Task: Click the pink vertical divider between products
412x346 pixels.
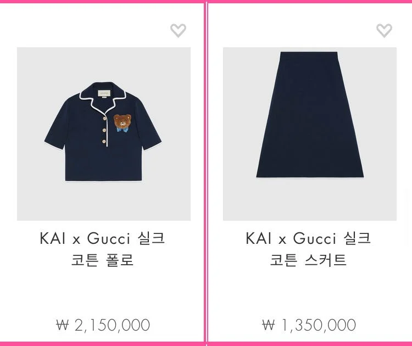Action: point(205,172)
